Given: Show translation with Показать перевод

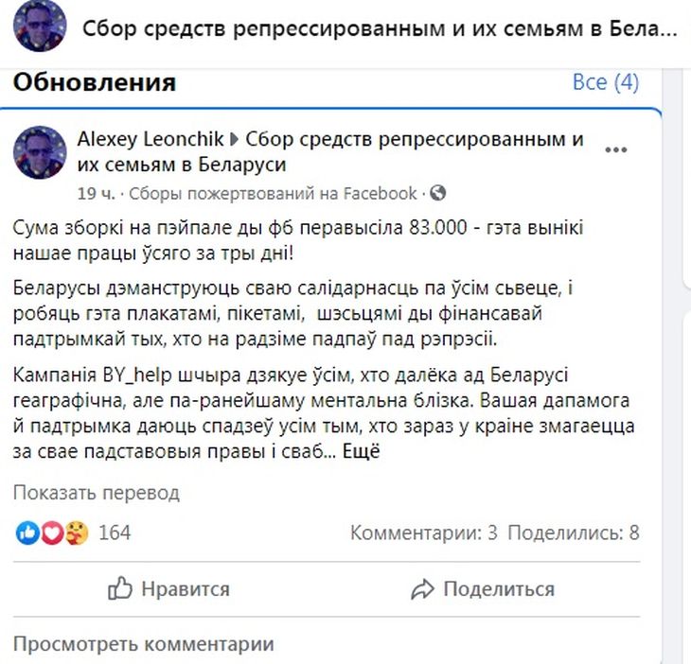Looking at the screenshot, I should pos(96,493).
